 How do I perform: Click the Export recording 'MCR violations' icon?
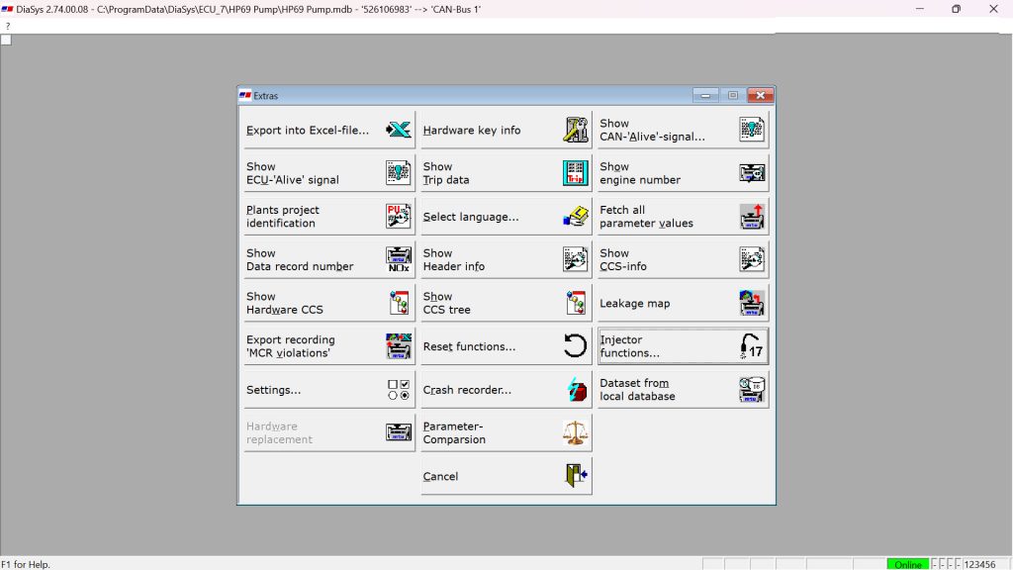pos(398,346)
